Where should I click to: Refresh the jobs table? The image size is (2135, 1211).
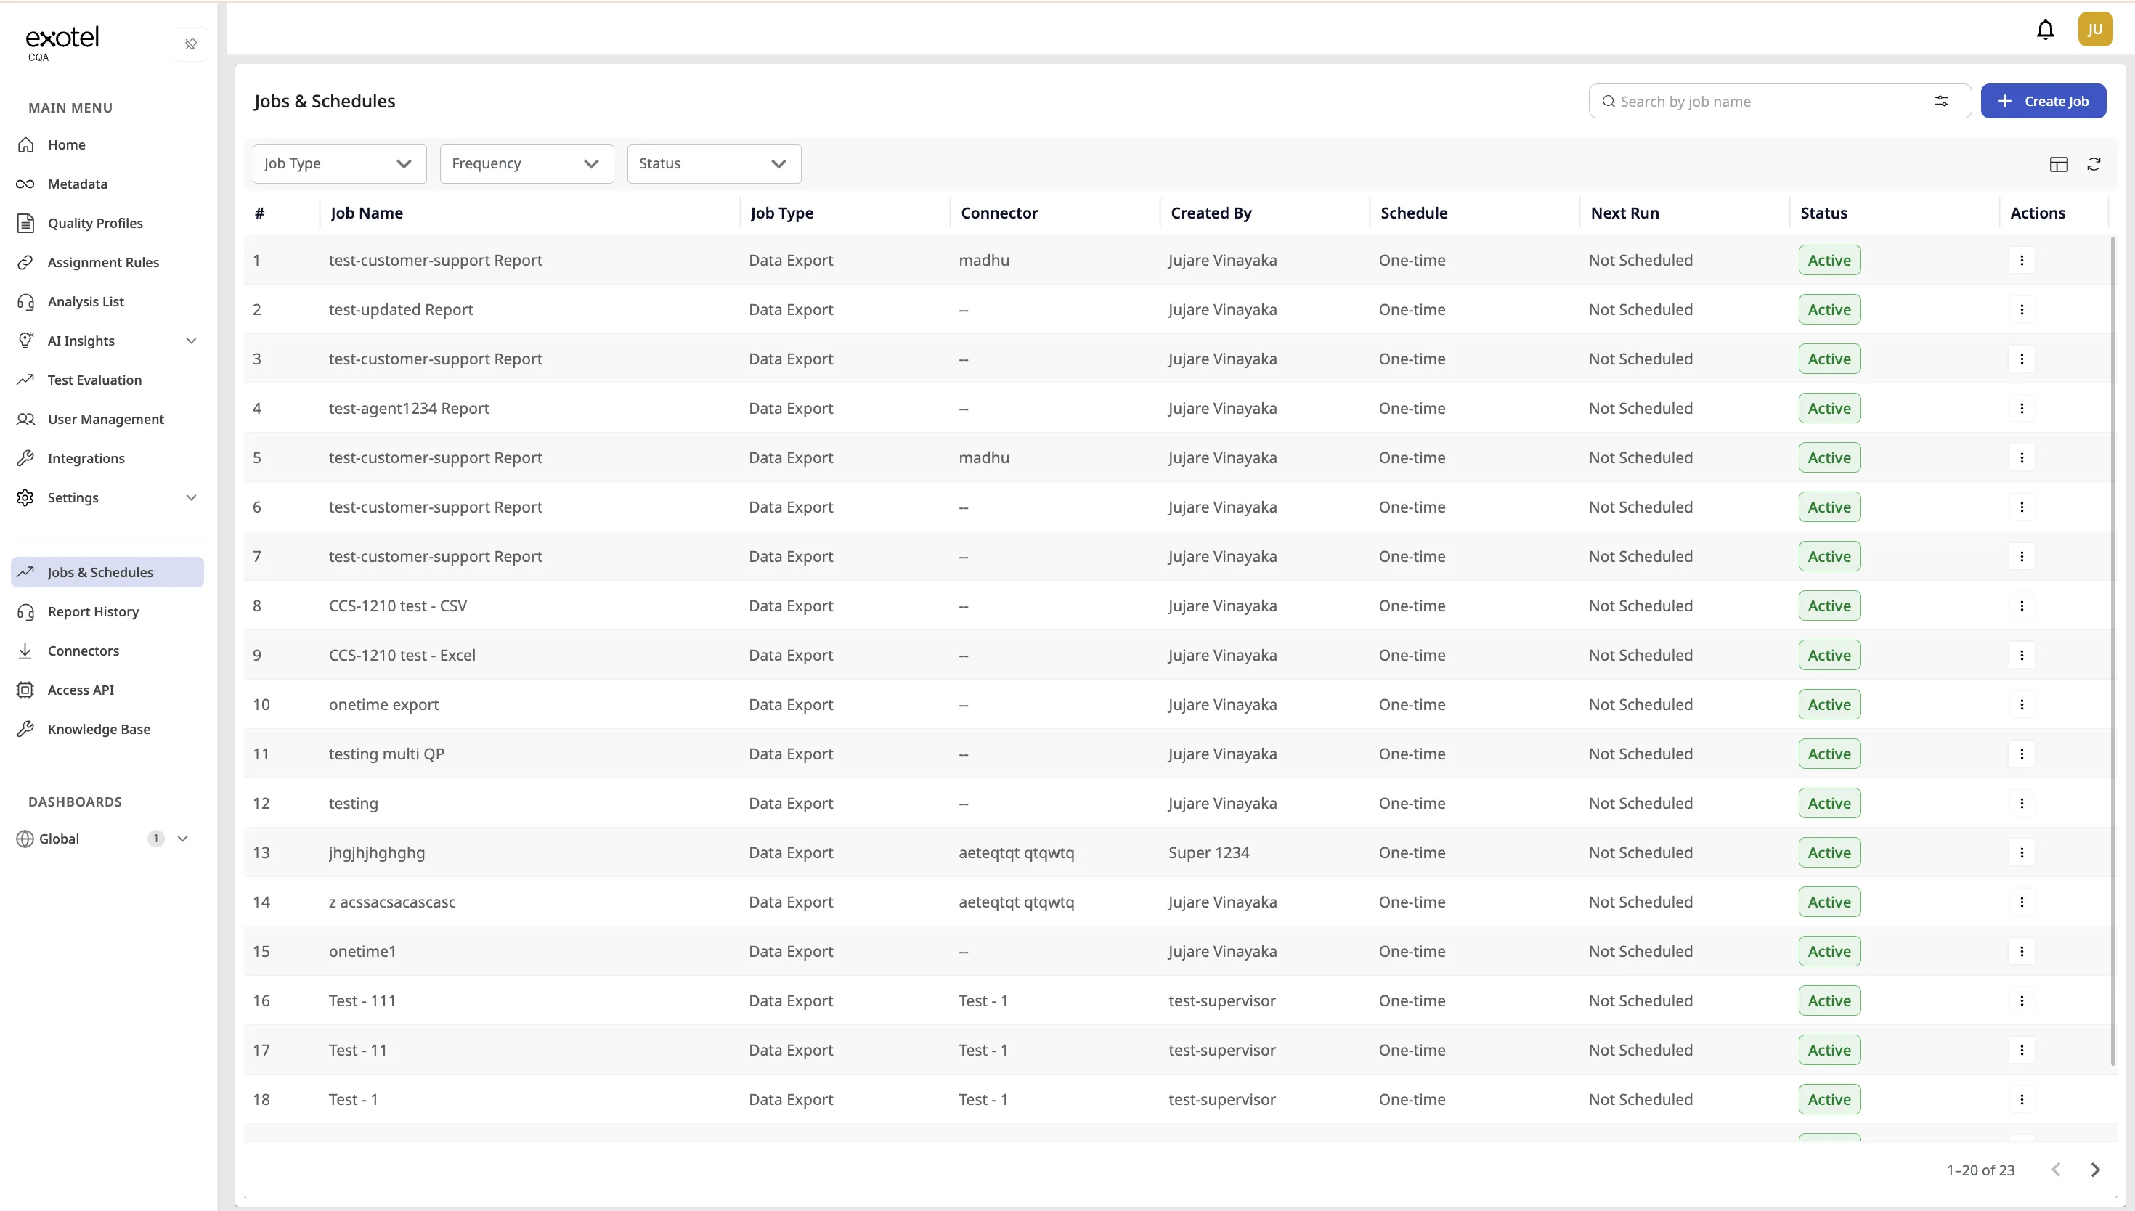click(2094, 164)
